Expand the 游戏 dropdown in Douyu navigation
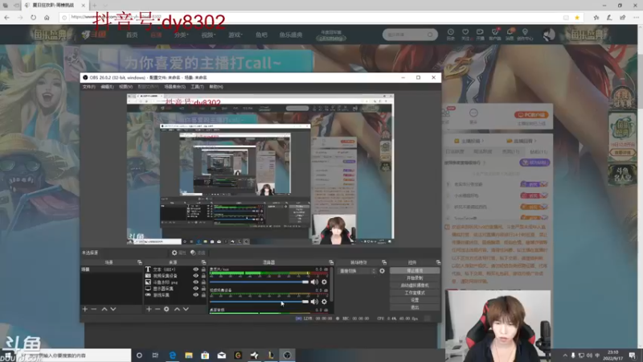Image resolution: width=643 pixels, height=362 pixels. 235,35
